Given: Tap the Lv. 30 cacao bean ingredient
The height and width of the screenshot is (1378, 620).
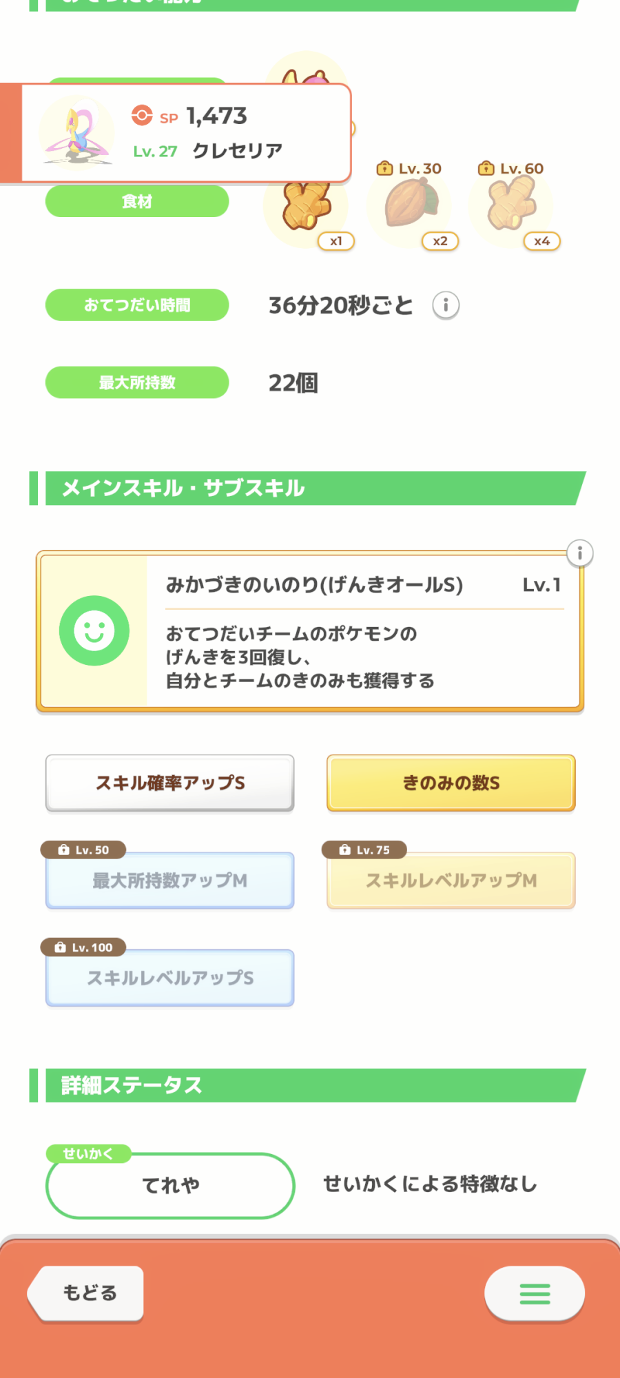Looking at the screenshot, I should pos(410,204).
